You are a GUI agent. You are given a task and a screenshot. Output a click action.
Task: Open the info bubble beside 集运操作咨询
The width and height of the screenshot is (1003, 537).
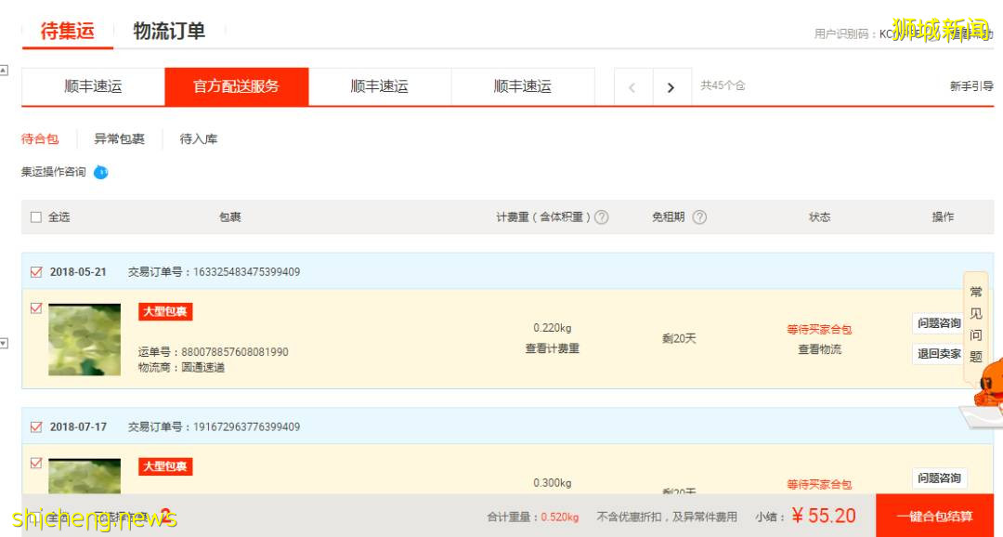[101, 171]
